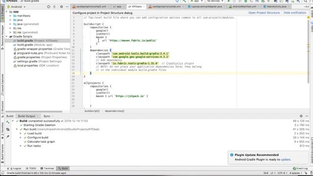Click the rebuild hammer in Build panel
313x176 pixels.
pos(8,122)
